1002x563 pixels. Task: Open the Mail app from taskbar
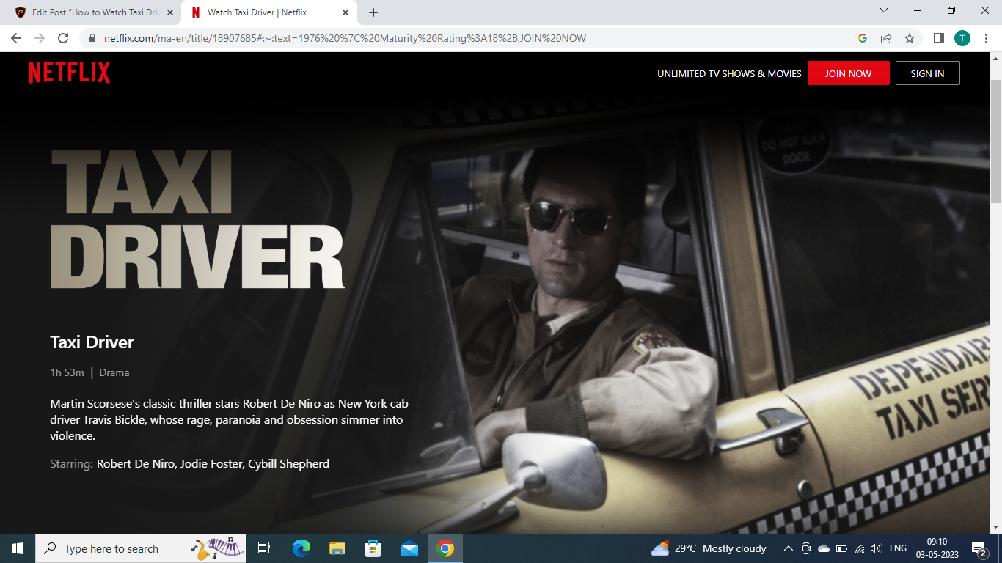pos(409,548)
